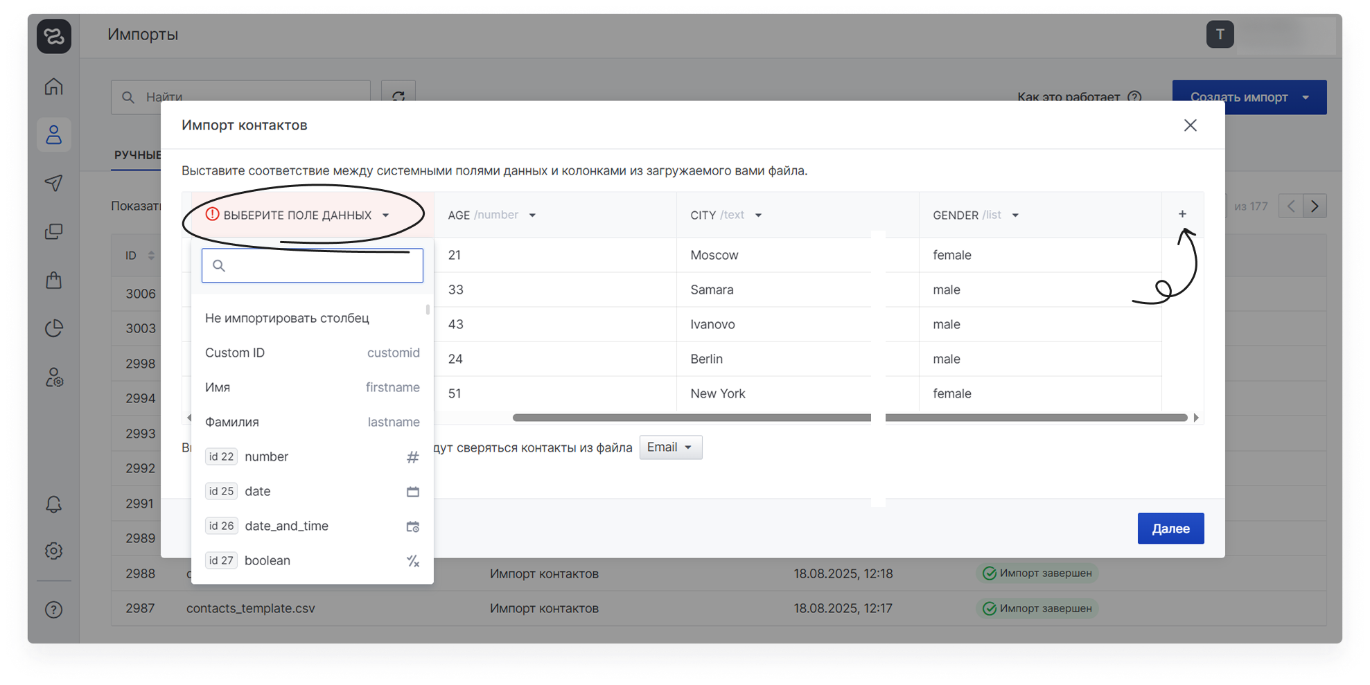Click the user avatar T
This screenshot has width=1370, height=685.
click(1220, 34)
